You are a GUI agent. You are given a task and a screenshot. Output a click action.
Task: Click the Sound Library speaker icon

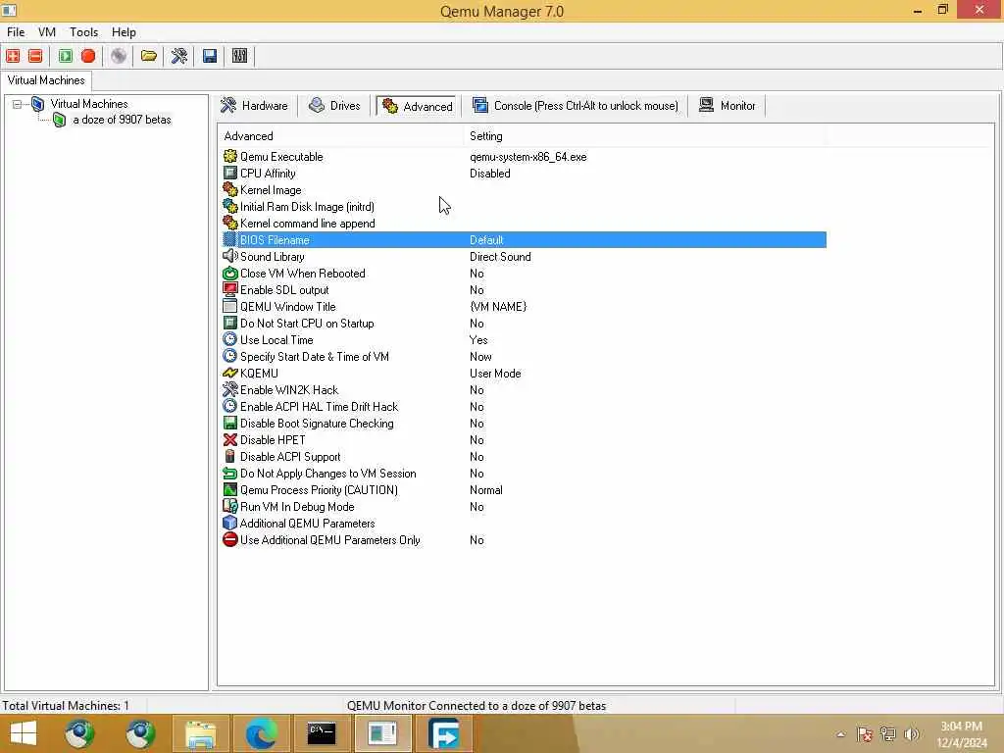(229, 256)
